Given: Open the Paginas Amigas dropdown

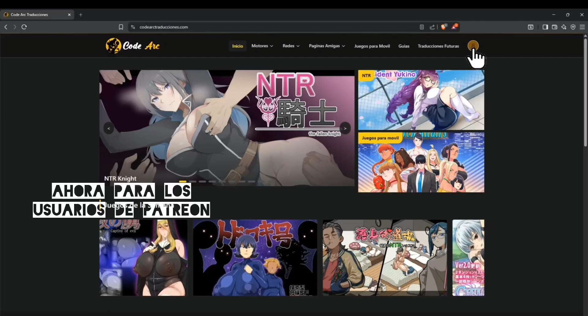Looking at the screenshot, I should click(327, 46).
